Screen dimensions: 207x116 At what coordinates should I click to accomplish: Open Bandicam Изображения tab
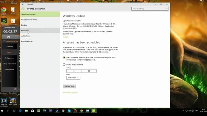pyautogui.click(x=9, y=58)
